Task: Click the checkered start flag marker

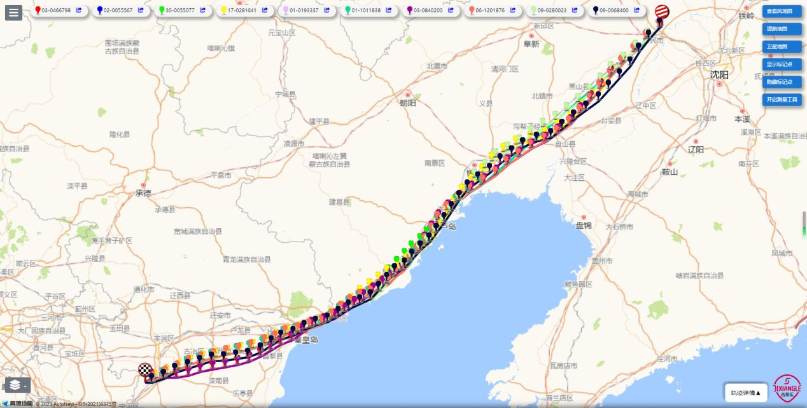Action: pos(145,369)
